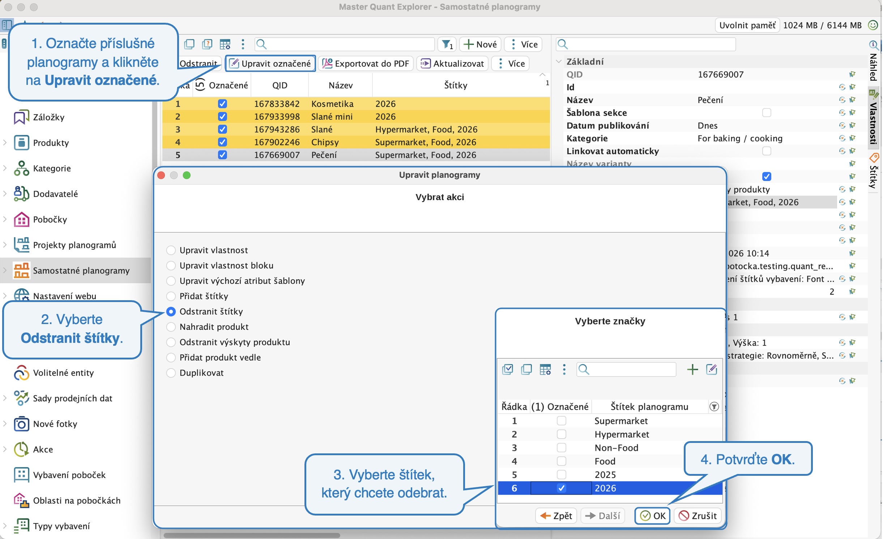Open table column settings in the planogram list toolbar
The height and width of the screenshot is (539, 883).
click(225, 44)
